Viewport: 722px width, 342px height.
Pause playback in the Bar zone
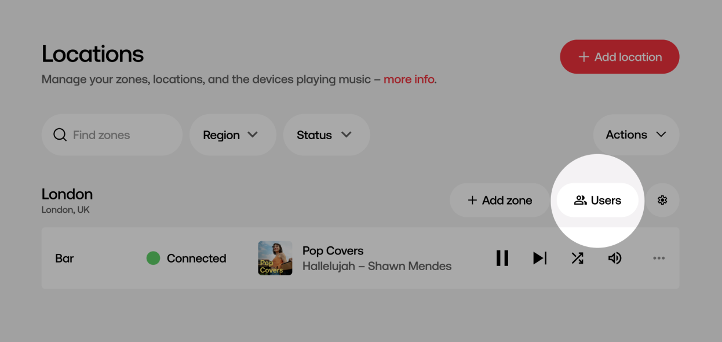(502, 258)
